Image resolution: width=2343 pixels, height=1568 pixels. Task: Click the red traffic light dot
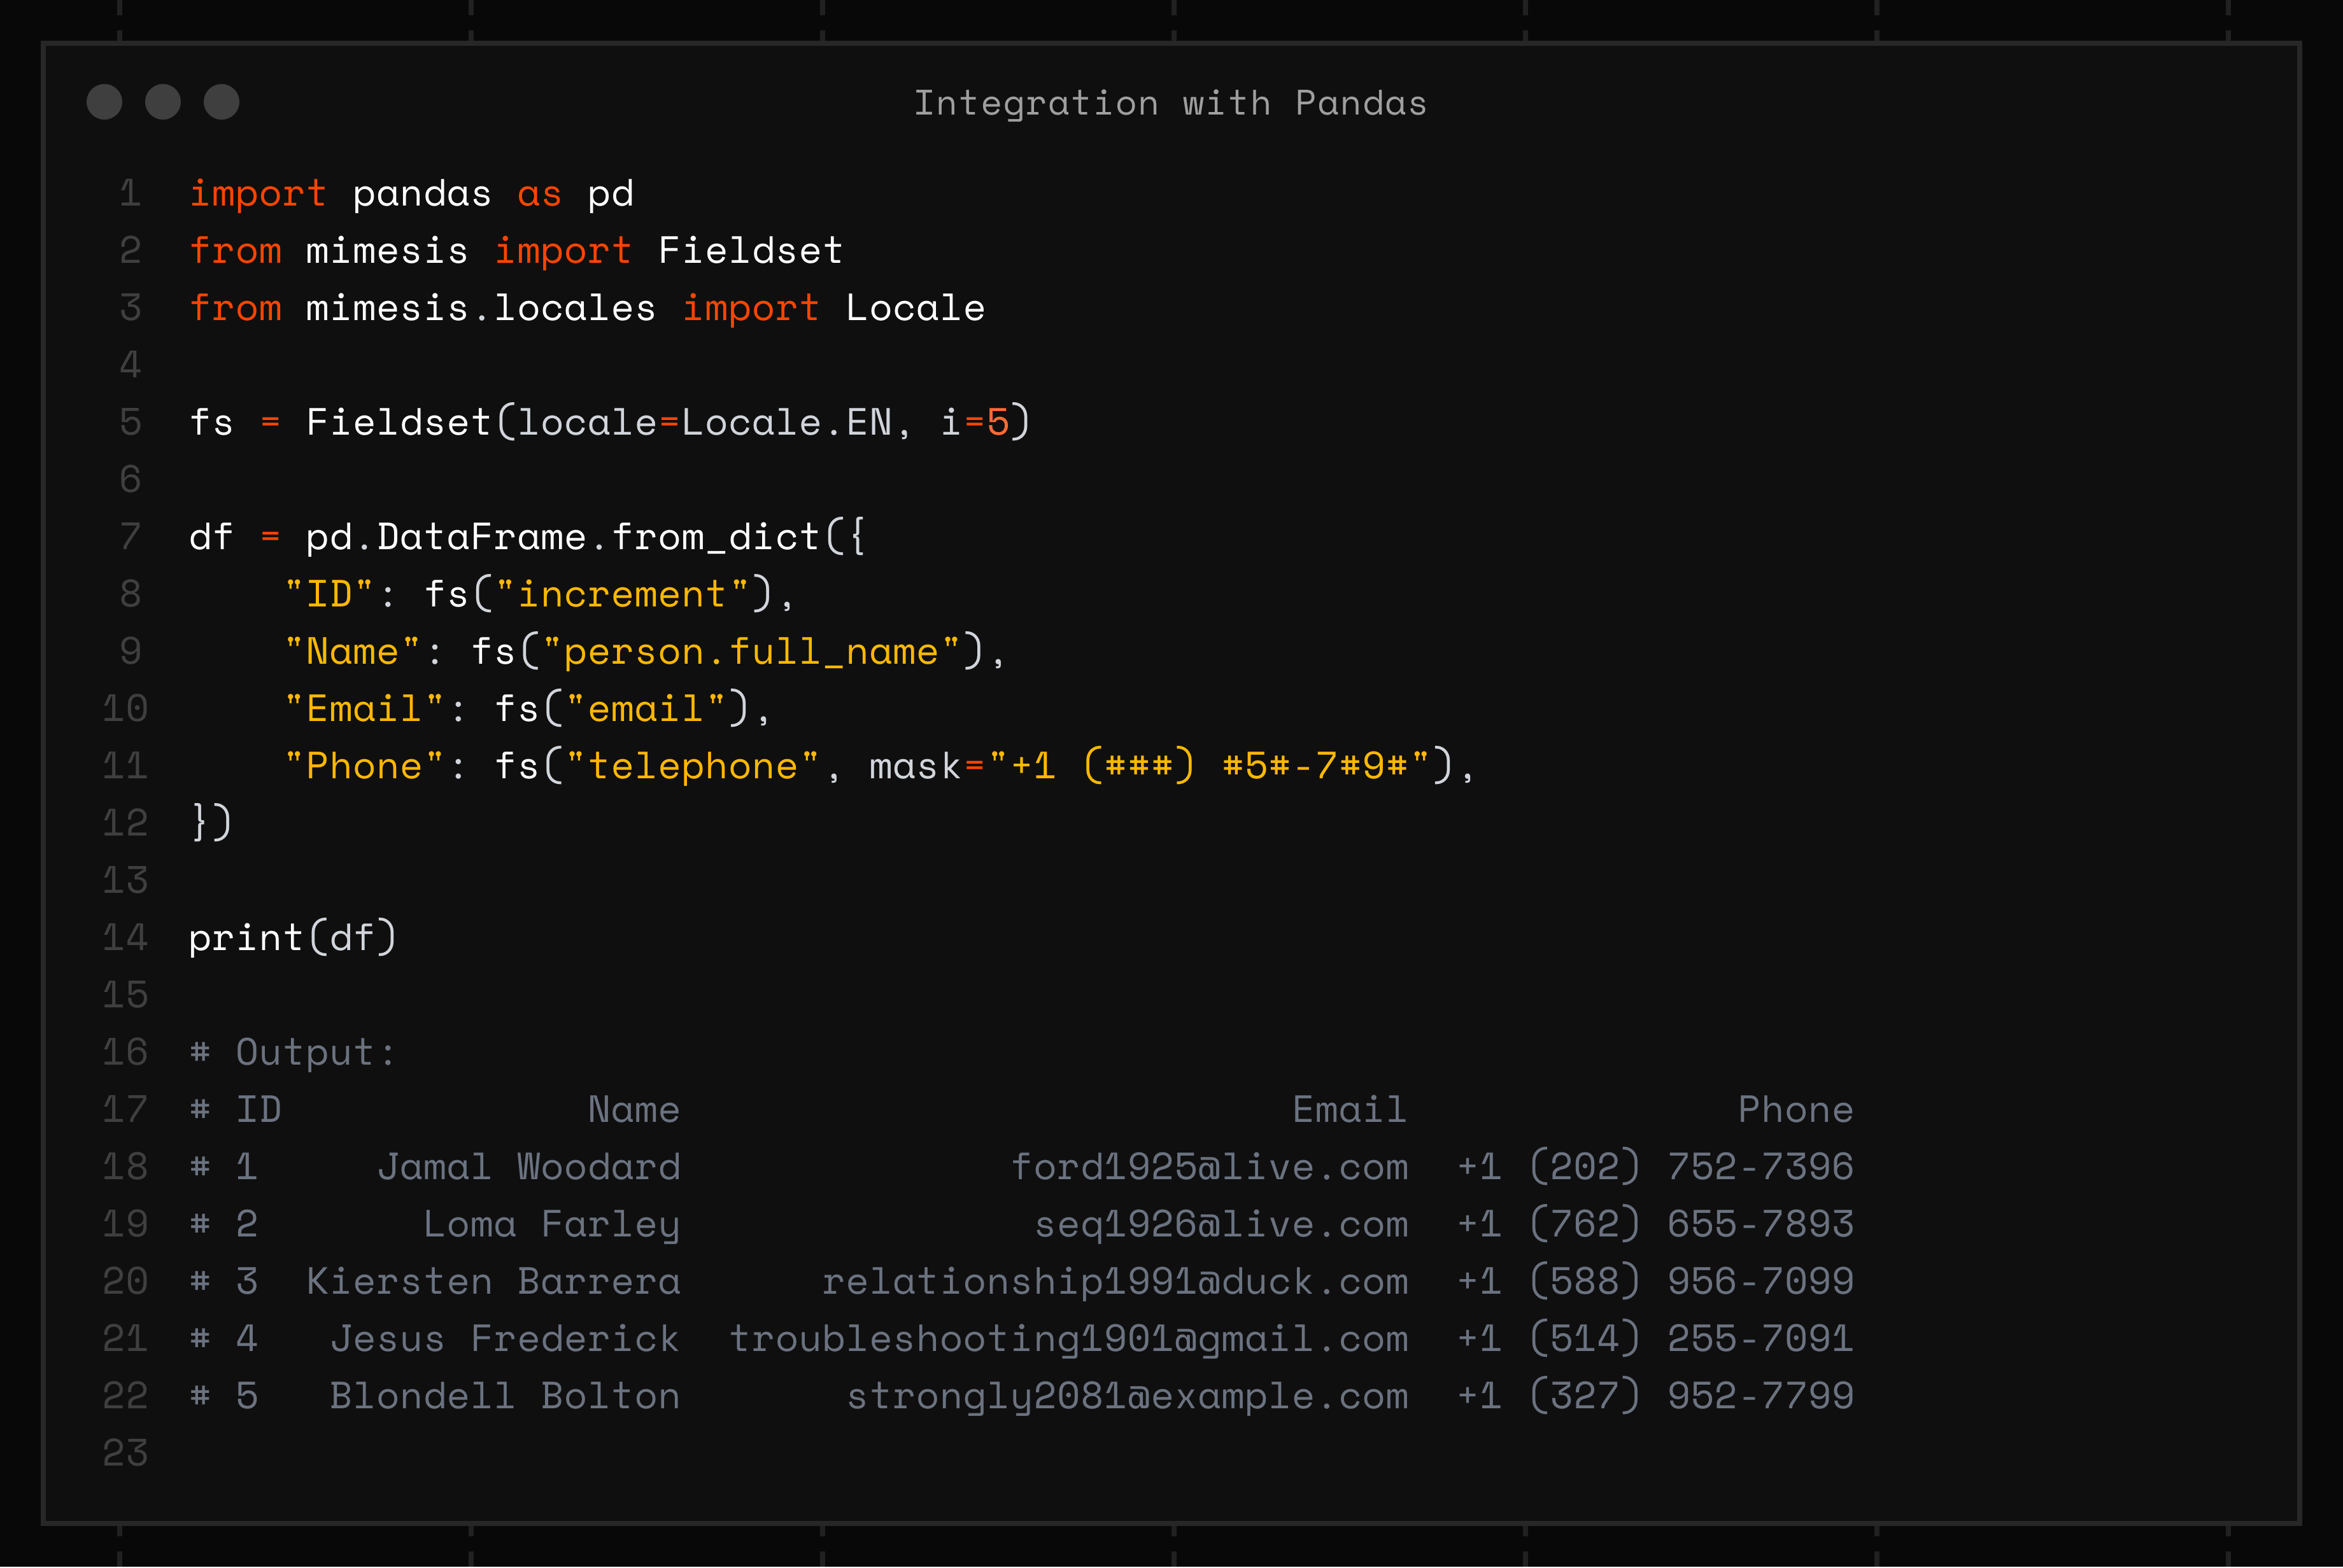(104, 101)
